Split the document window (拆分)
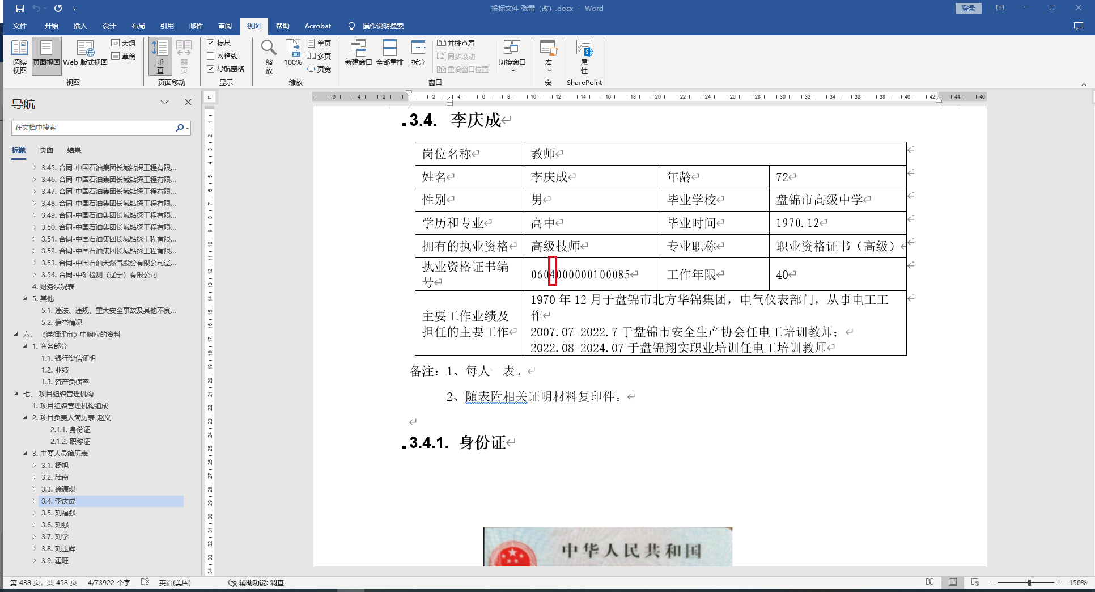Image resolution: width=1095 pixels, height=592 pixels. coord(418,54)
